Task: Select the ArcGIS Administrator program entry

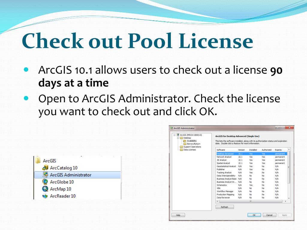Action: (78, 175)
